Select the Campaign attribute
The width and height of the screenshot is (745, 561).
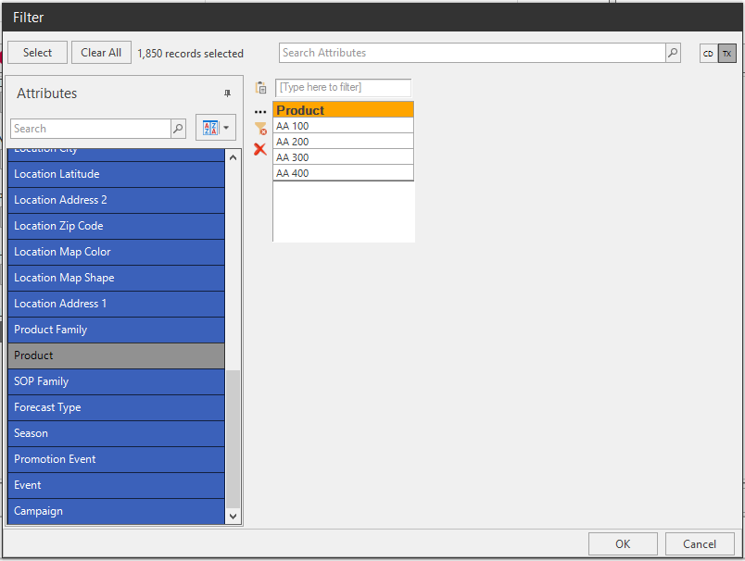click(x=117, y=511)
